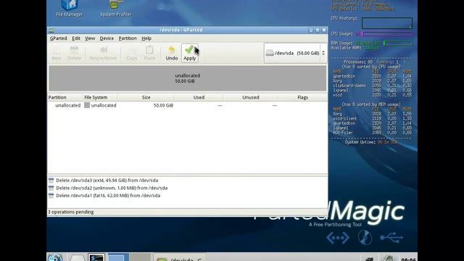Click the Resize/Move toolbar icon
The image size is (464, 261).
[x=103, y=53]
